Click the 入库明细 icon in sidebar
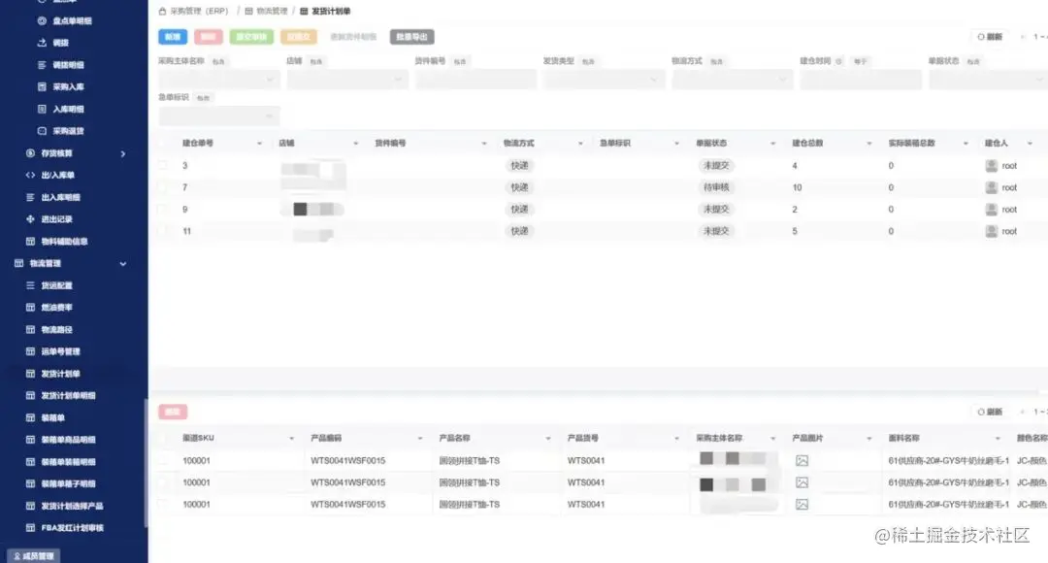Image resolution: width=1048 pixels, height=563 pixels. (x=42, y=109)
